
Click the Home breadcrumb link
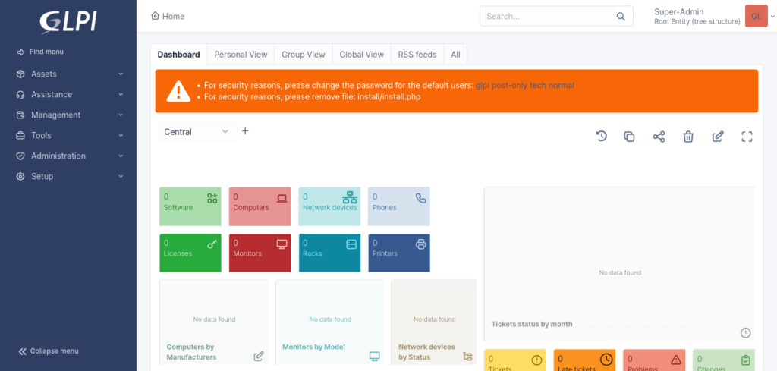[x=168, y=16]
